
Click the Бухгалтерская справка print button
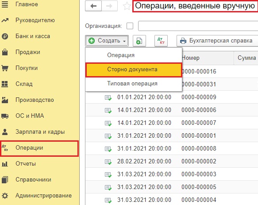pos(217,41)
